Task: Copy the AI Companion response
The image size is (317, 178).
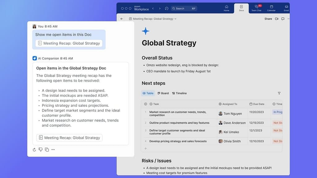Action: point(47,150)
